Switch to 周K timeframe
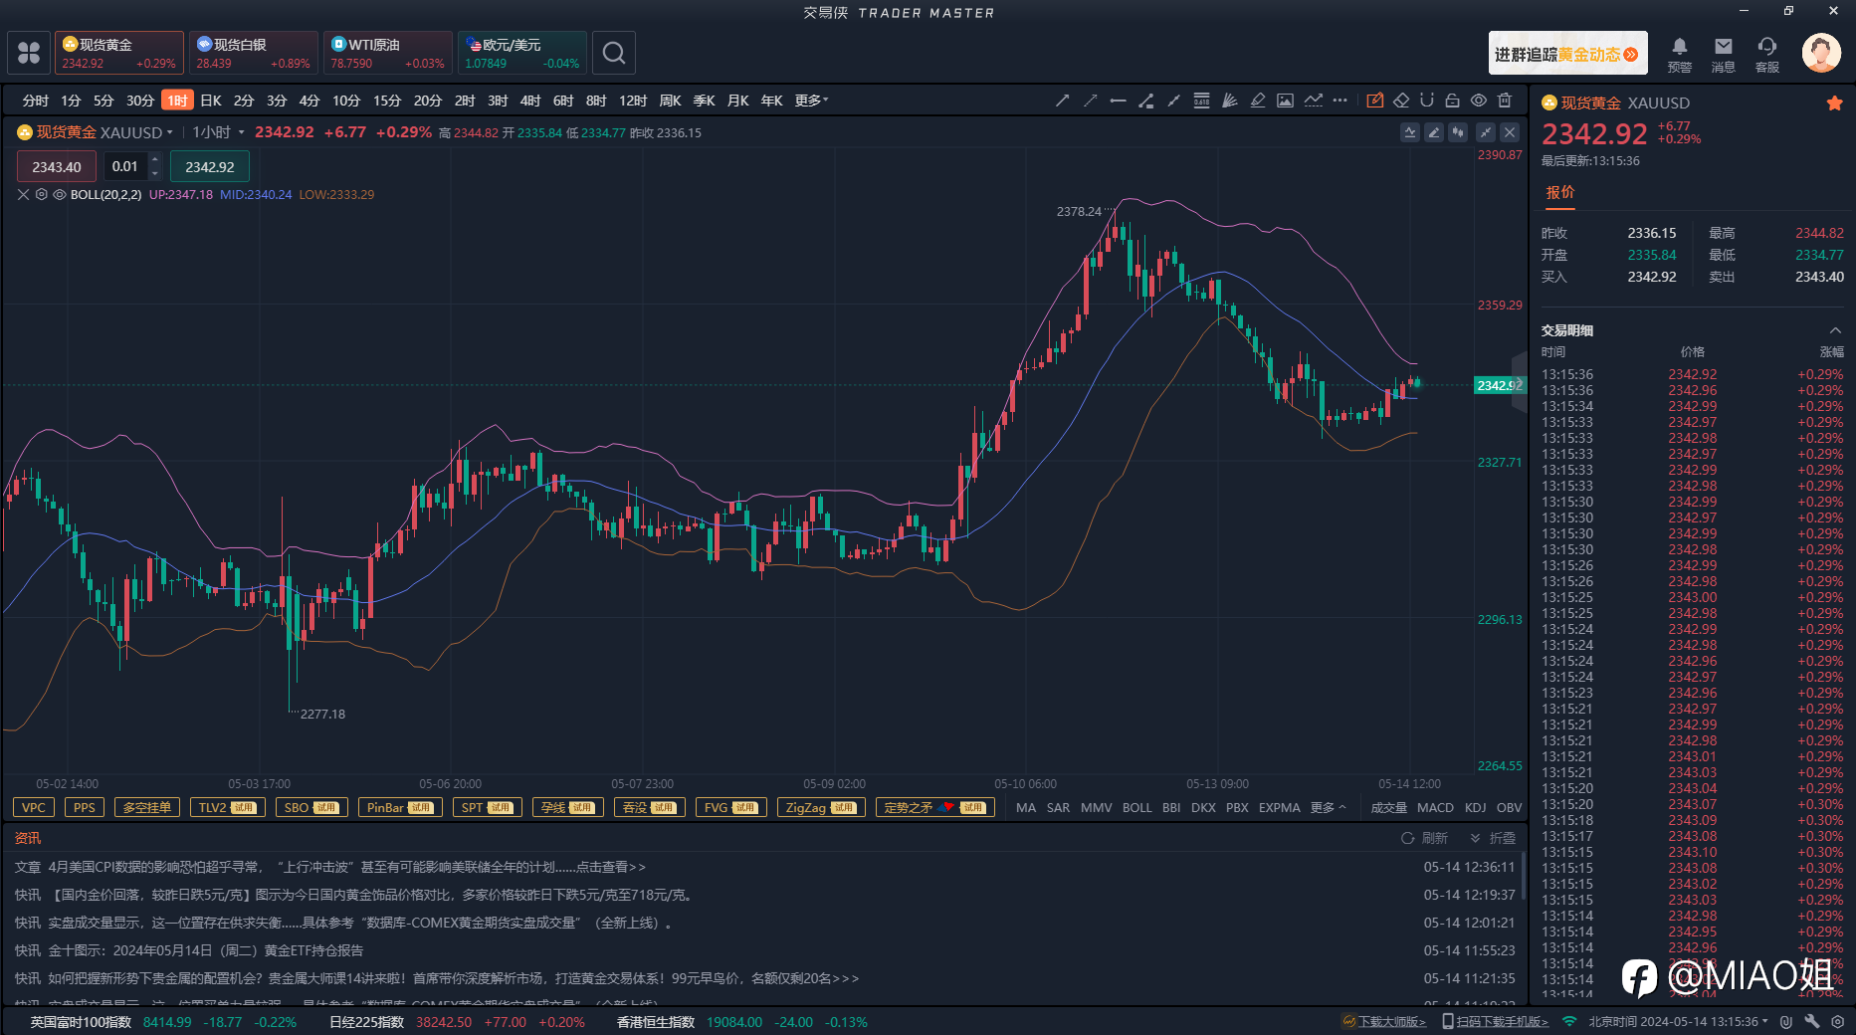1856x1035 pixels. coord(670,101)
